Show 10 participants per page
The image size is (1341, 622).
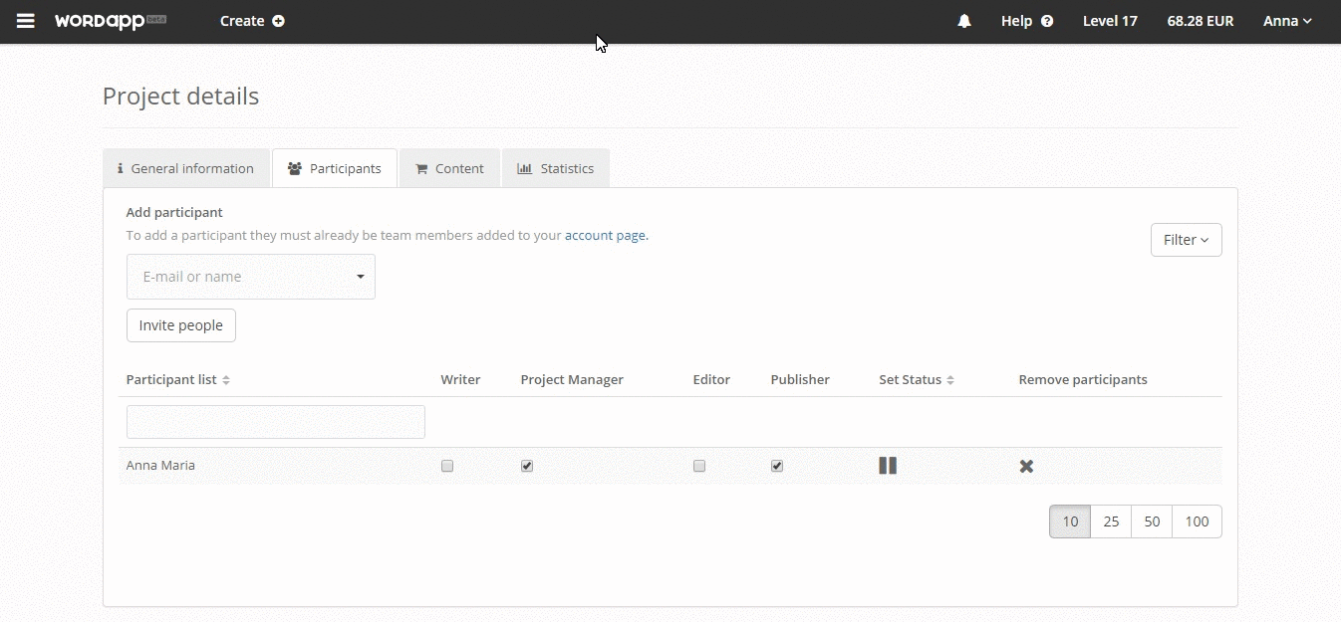(1070, 521)
